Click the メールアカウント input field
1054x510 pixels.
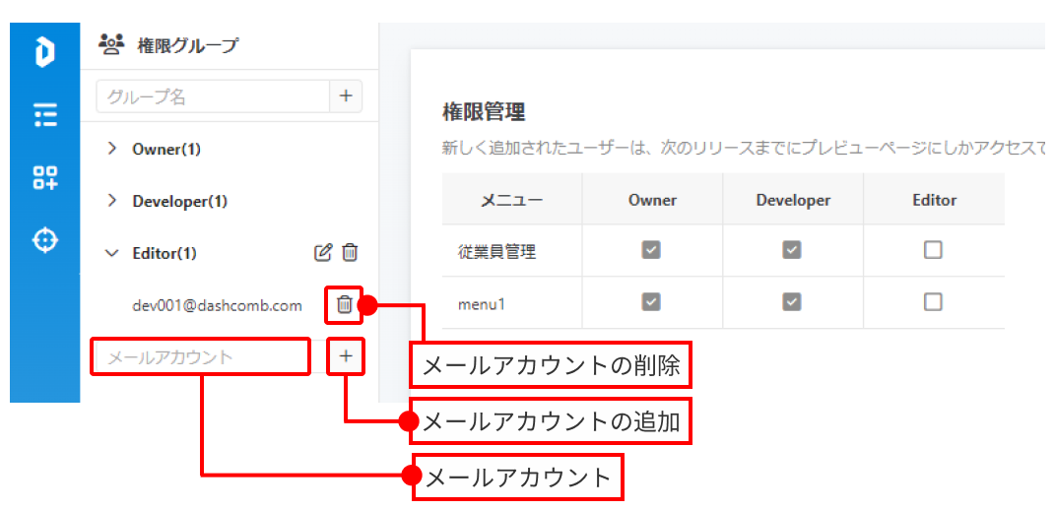[202, 356]
